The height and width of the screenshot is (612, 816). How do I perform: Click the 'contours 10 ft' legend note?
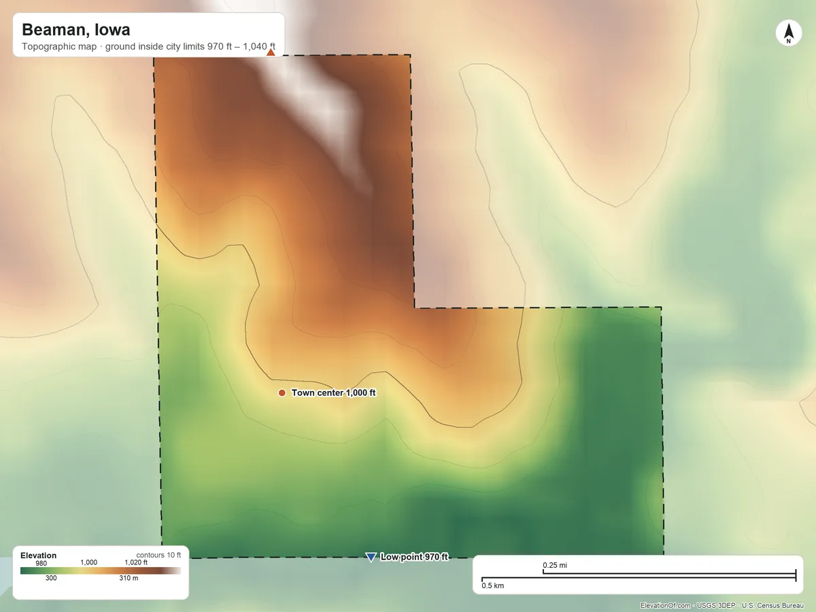158,555
